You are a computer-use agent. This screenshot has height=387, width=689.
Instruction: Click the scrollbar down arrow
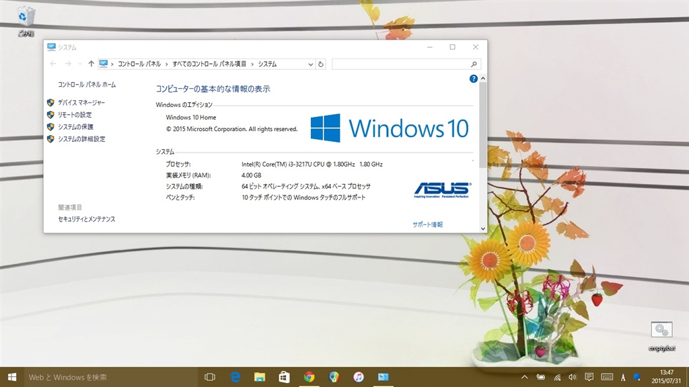coord(483,228)
